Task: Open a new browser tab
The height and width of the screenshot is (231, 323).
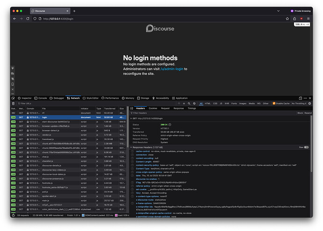Action: coord(74,11)
